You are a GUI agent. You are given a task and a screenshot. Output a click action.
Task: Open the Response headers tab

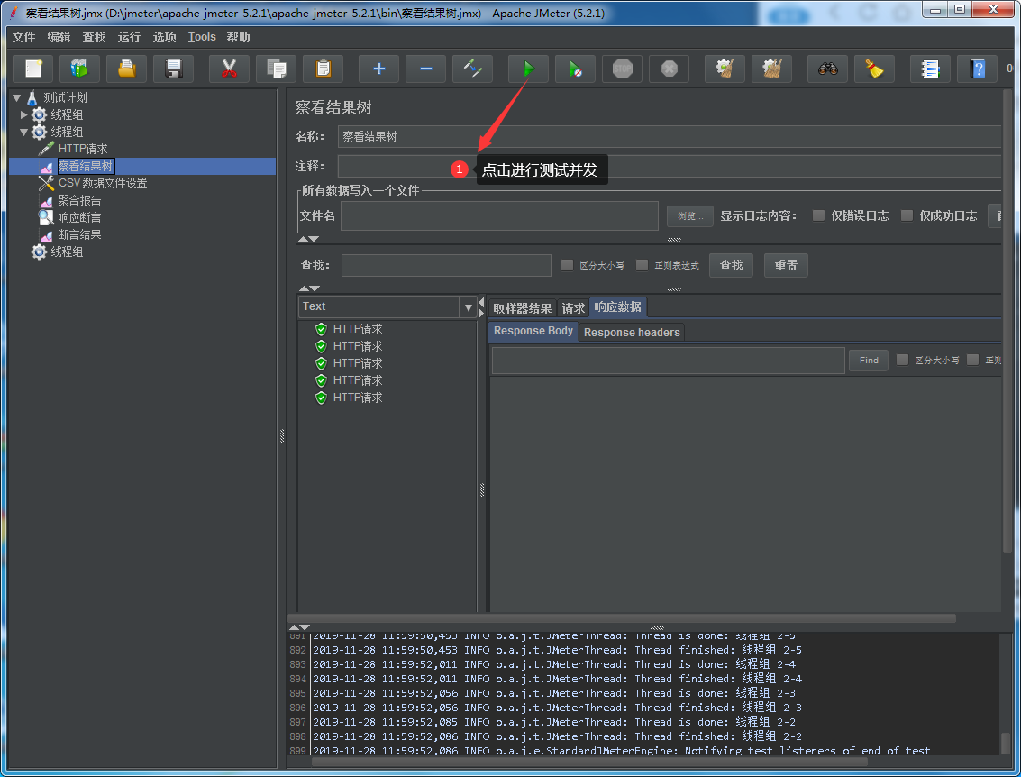[632, 332]
